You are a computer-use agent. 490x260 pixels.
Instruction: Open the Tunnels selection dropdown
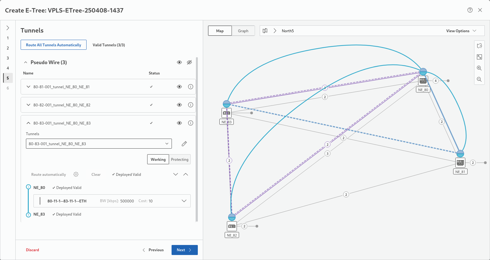coord(99,144)
